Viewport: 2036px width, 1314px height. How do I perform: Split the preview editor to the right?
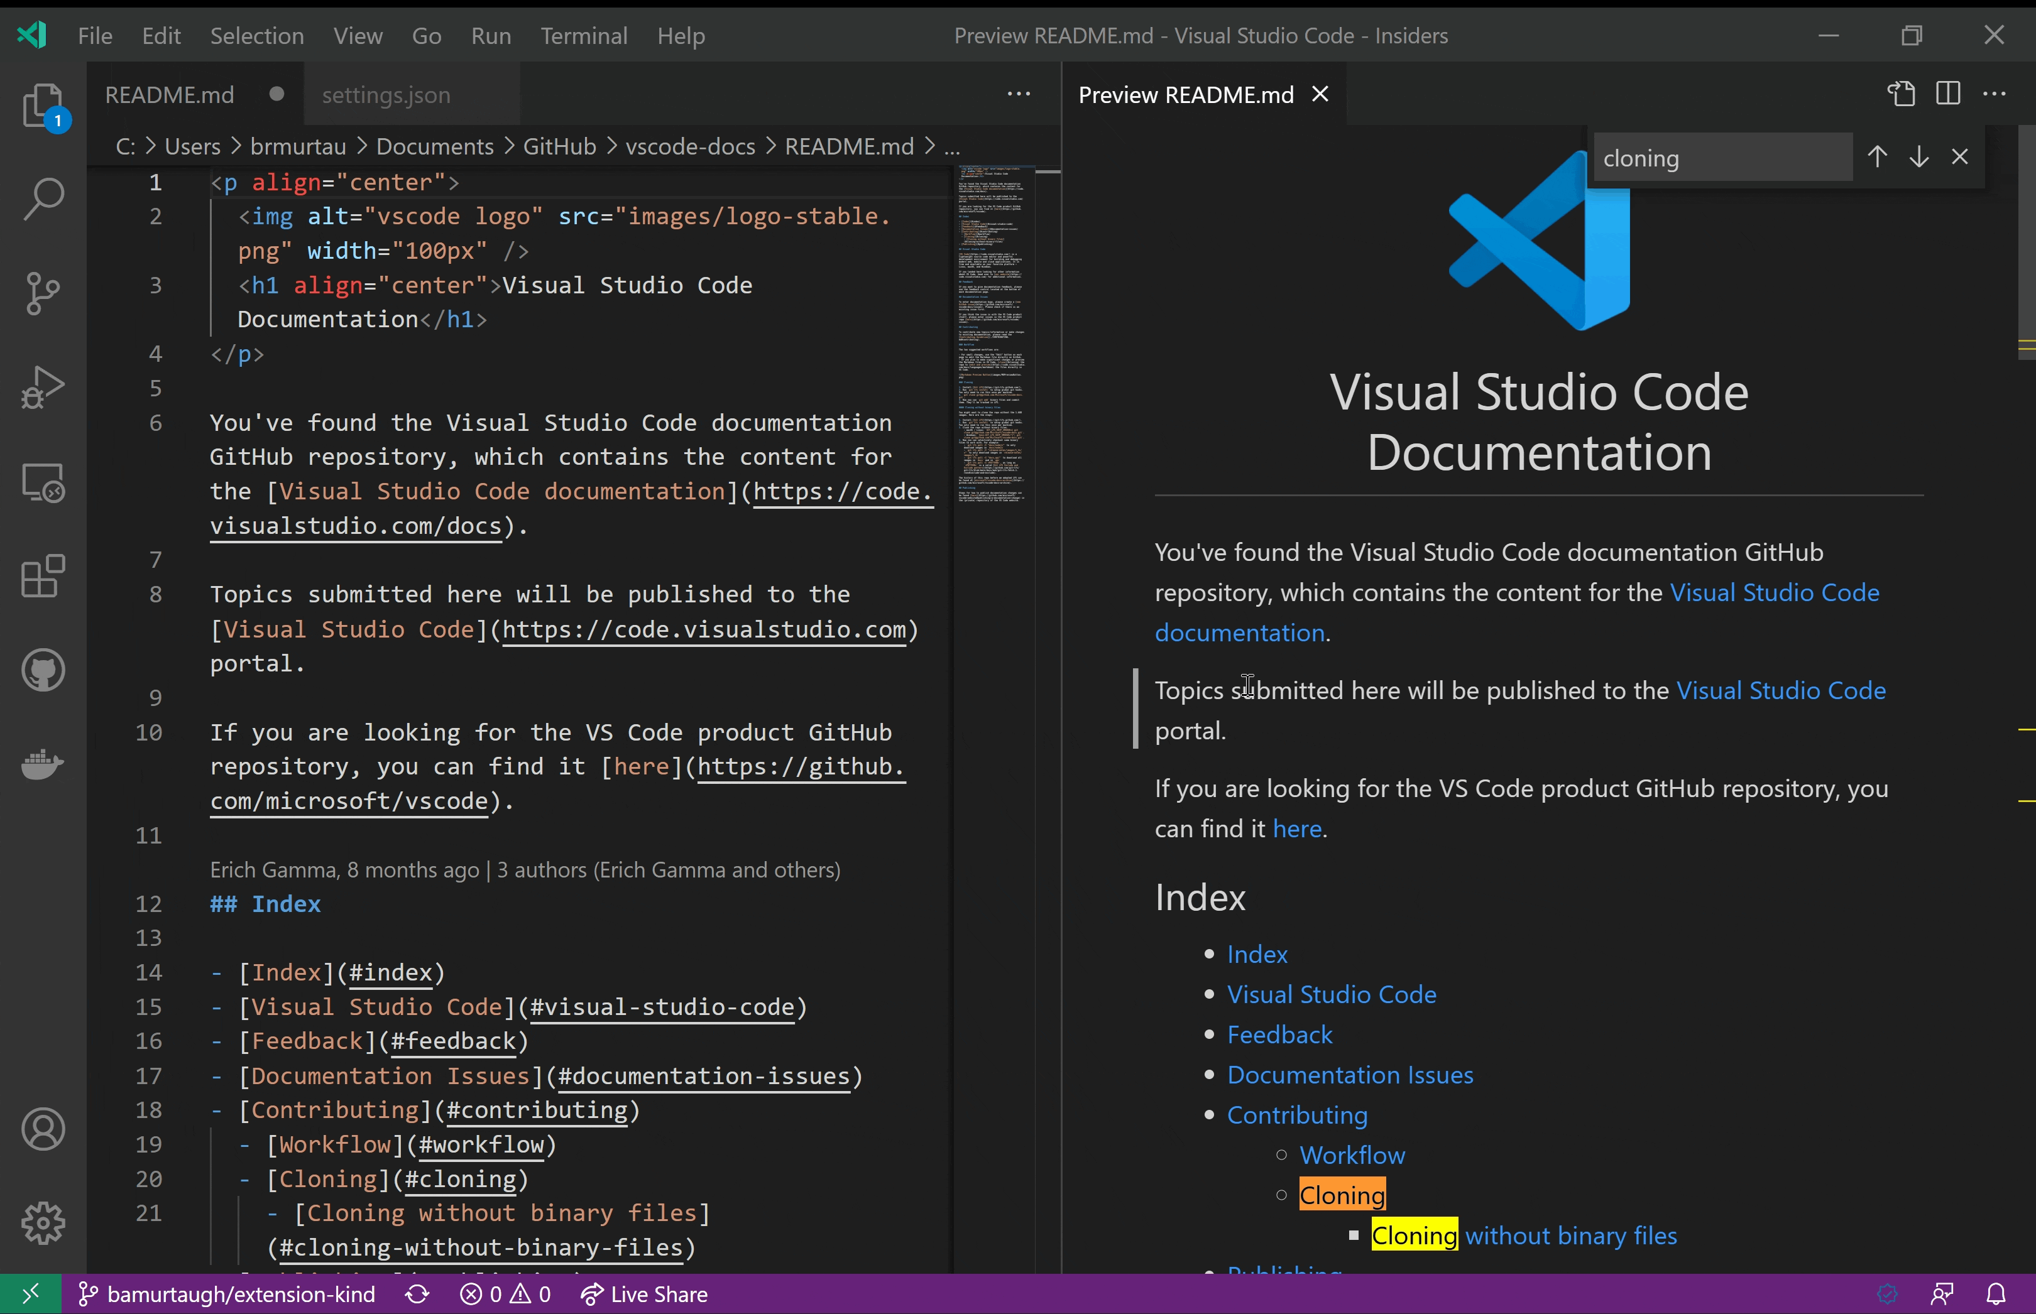(1948, 94)
